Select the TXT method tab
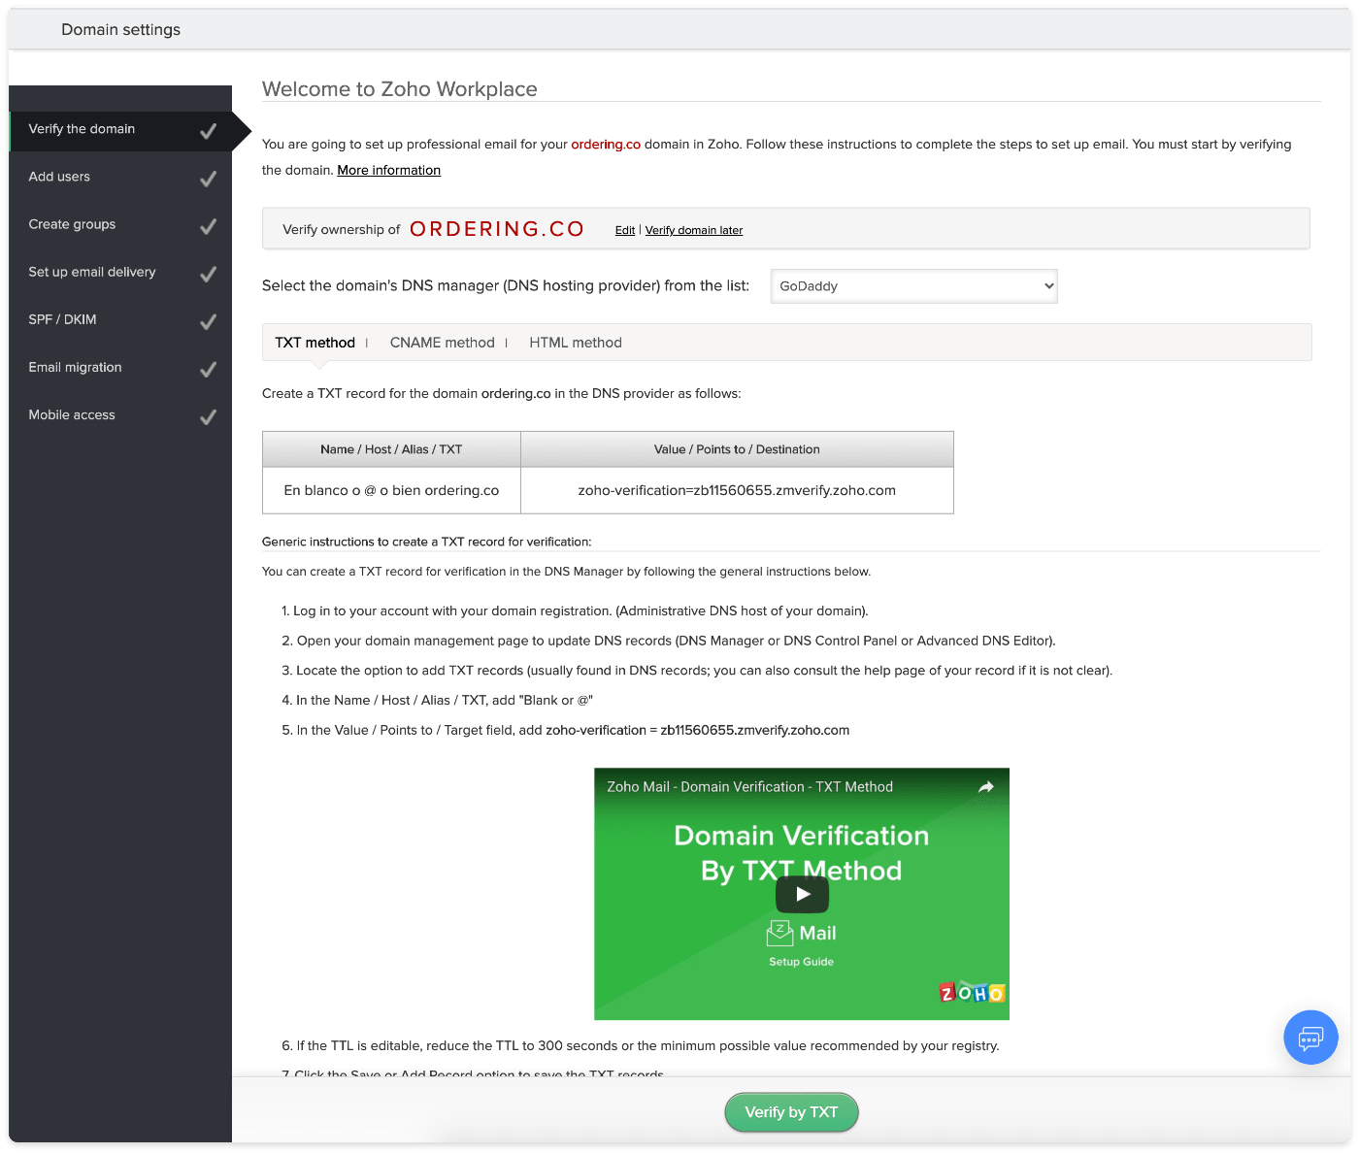Viewport: 1359px width, 1154px height. (315, 343)
